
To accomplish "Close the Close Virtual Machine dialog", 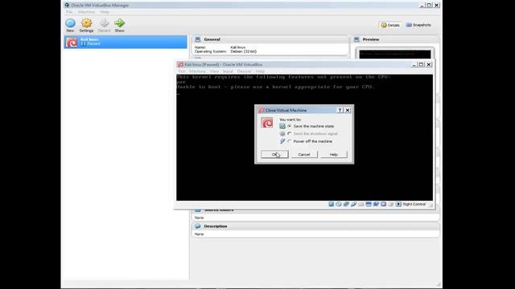I will tap(348, 111).
